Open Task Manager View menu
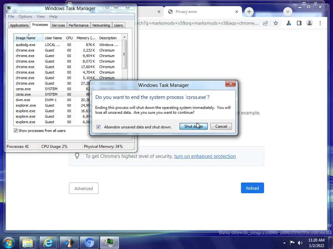Image resolution: width=333 pixels, height=249 pixels. click(x=41, y=17)
